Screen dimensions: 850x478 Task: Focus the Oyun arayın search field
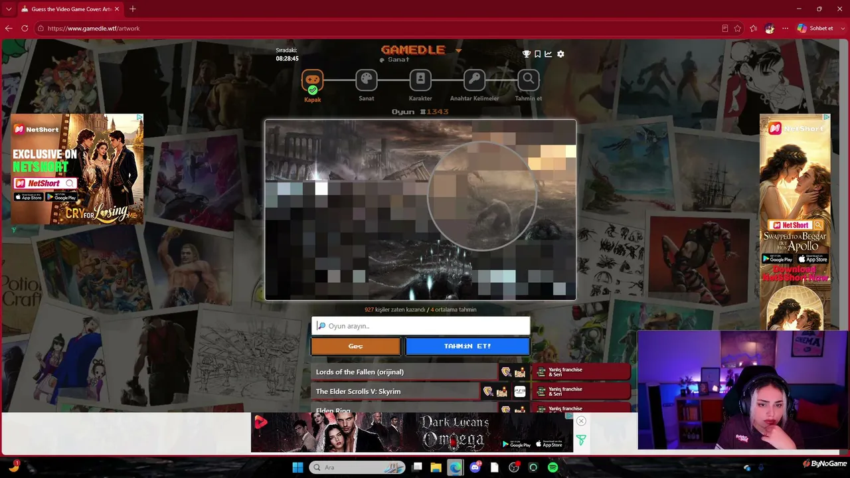[x=421, y=326]
